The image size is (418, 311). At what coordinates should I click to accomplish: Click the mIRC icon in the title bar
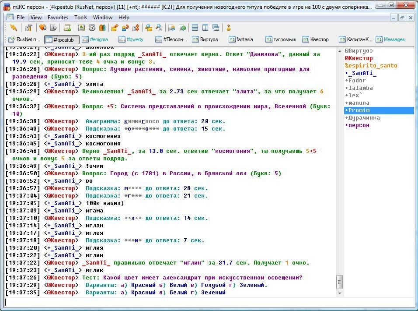(x=7, y=7)
